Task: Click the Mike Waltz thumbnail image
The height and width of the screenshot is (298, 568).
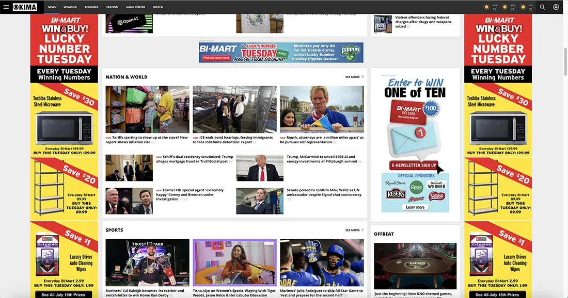Action: click(x=260, y=201)
